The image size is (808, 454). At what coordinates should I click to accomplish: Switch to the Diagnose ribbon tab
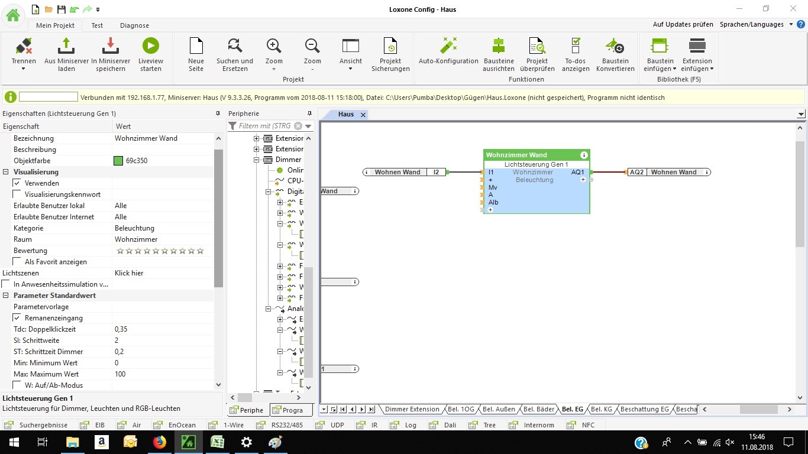click(x=134, y=25)
